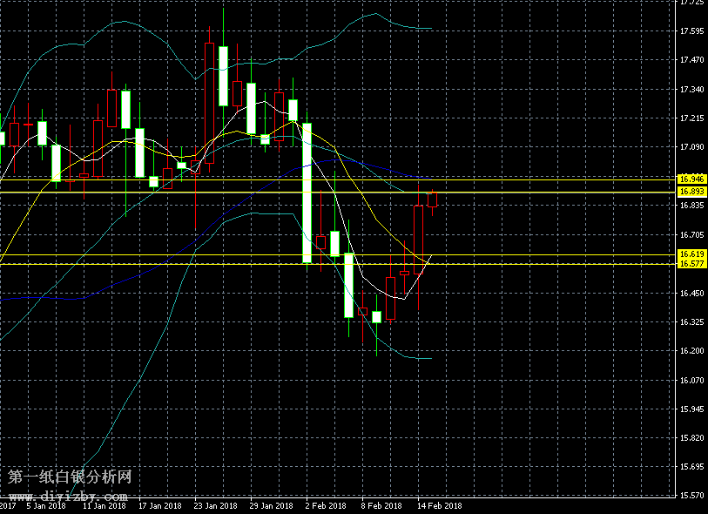Select the yellow 16.893 price level label
The height and width of the screenshot is (514, 708).
[x=691, y=191]
